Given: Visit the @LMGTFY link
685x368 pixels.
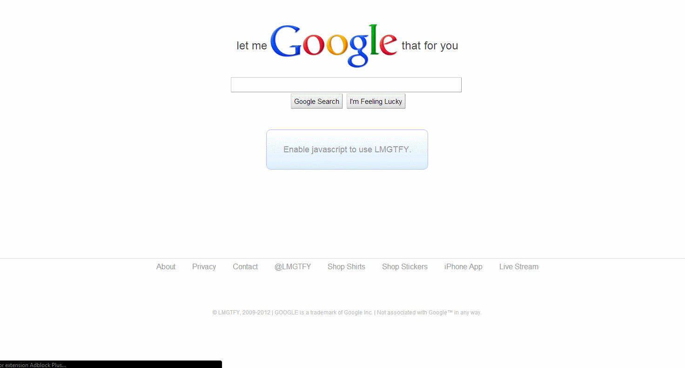Looking at the screenshot, I should 293,266.
